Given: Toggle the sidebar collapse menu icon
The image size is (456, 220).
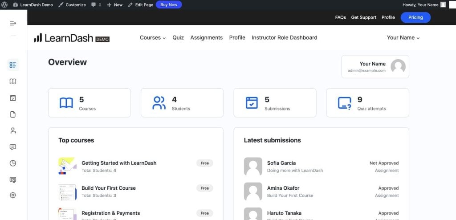Looking at the screenshot, I should pyautogui.click(x=13, y=23).
